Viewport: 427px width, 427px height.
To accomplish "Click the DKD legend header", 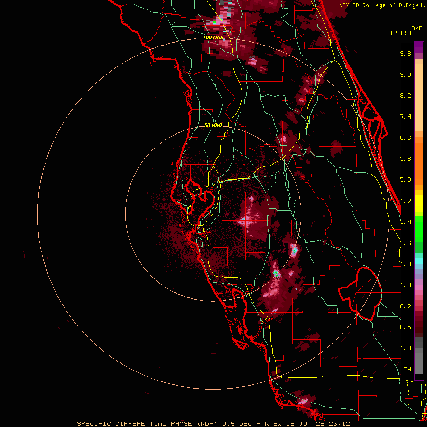I will click(417, 28).
